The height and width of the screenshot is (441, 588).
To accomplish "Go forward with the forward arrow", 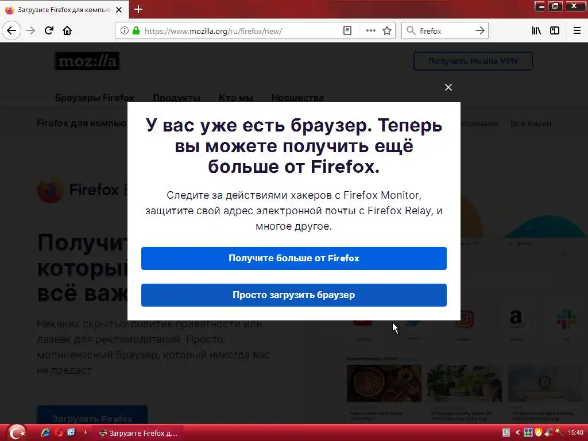I will [x=30, y=30].
